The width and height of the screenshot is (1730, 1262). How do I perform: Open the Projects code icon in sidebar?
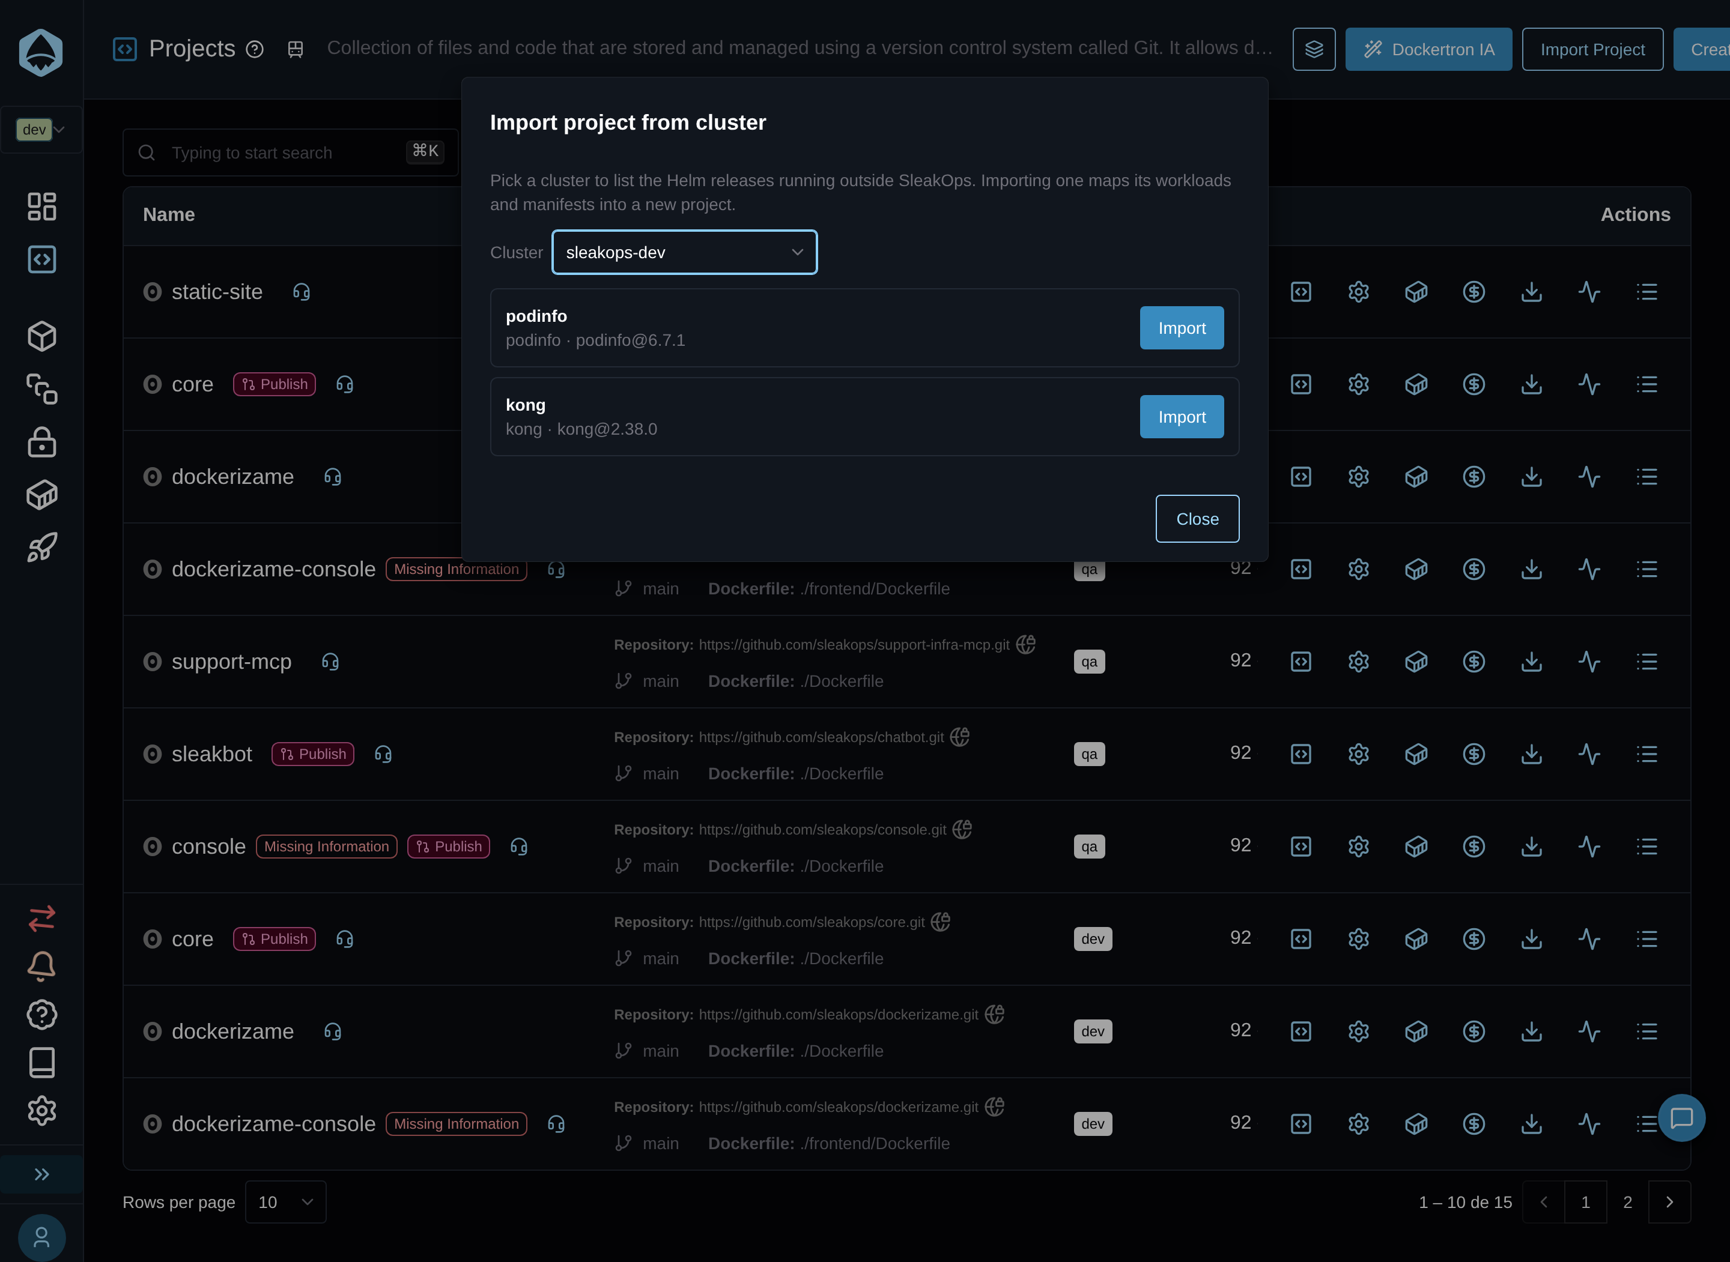click(x=41, y=259)
